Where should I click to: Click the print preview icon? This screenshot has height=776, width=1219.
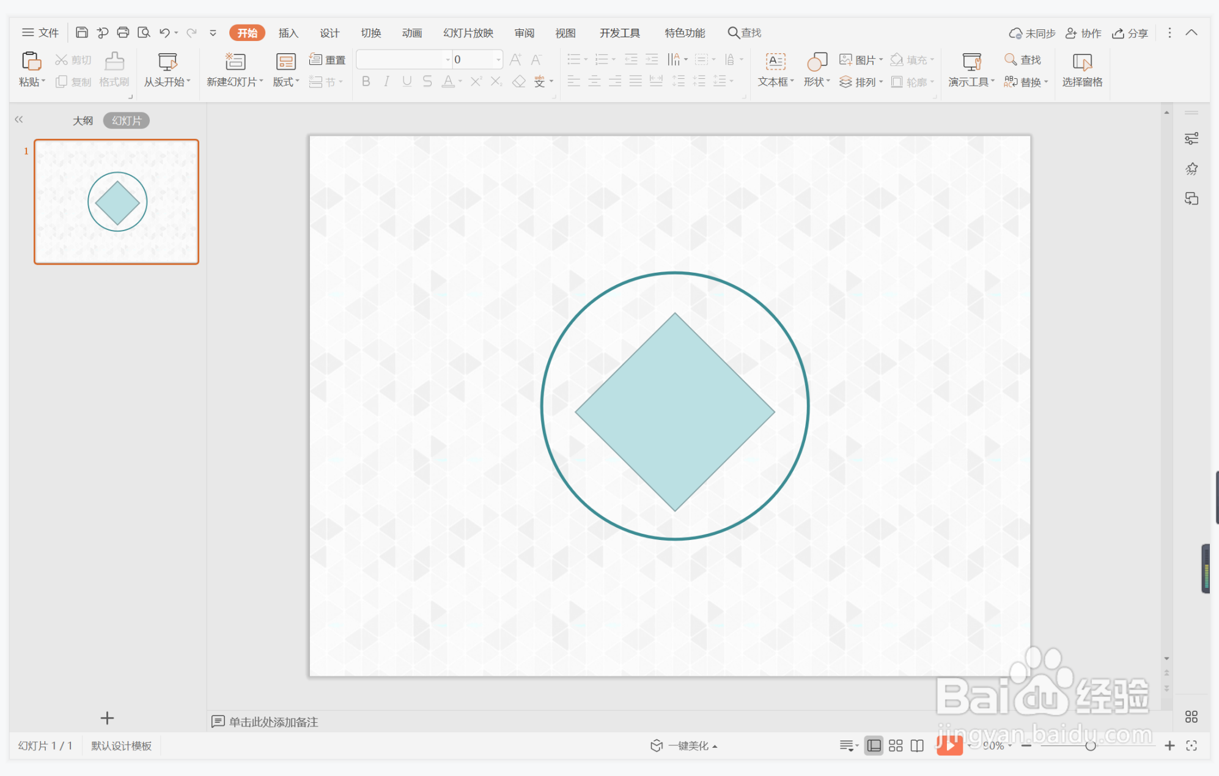(144, 32)
